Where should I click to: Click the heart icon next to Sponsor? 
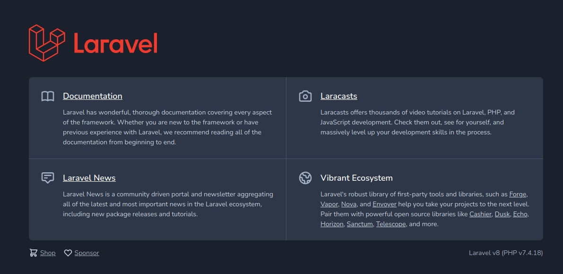(x=68, y=253)
